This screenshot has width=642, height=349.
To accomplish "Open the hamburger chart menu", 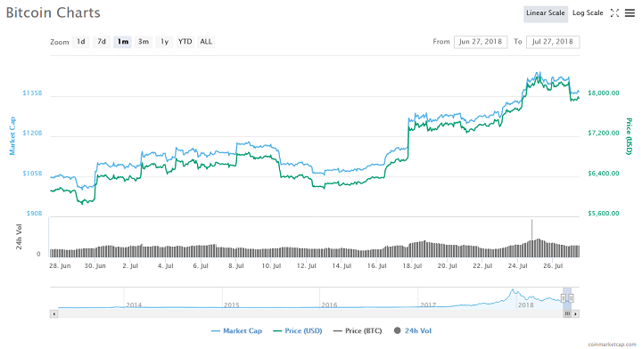I will [x=630, y=13].
